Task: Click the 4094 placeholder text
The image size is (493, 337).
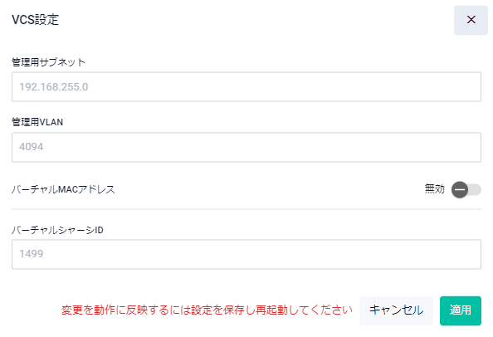Action: click(32, 146)
